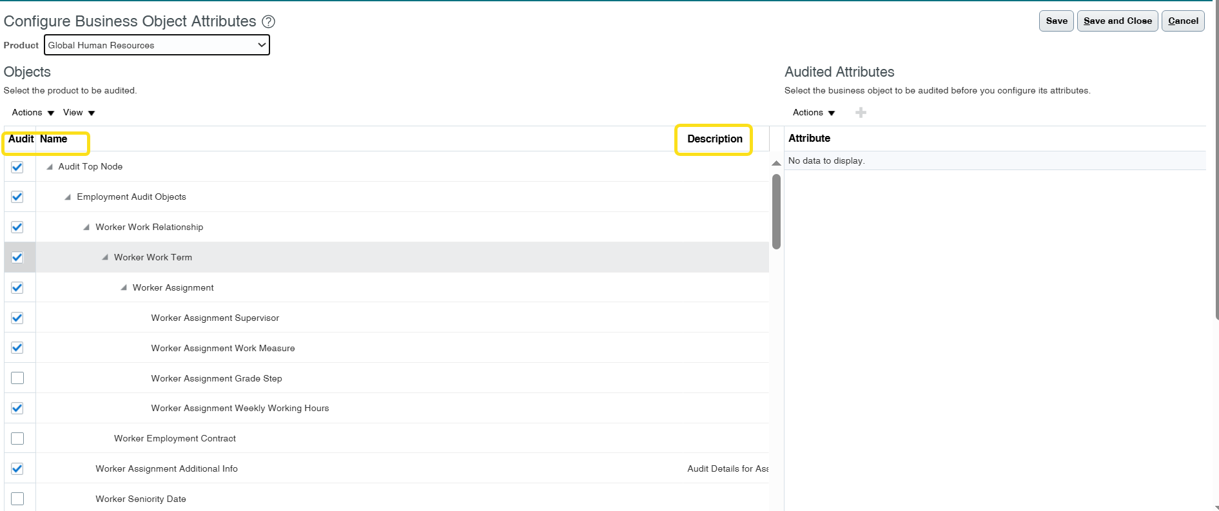Collapse the Audit Top Node tree
Viewport: 1219px width, 511px height.
50,167
